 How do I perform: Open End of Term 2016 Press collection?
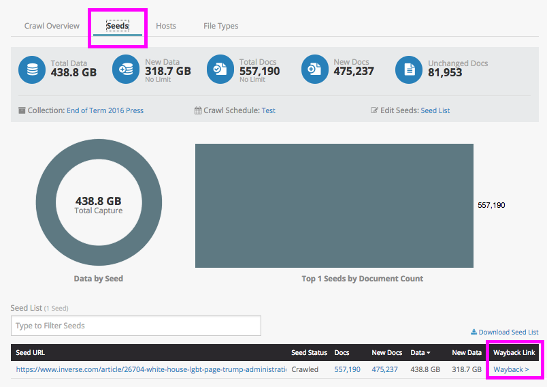click(105, 110)
